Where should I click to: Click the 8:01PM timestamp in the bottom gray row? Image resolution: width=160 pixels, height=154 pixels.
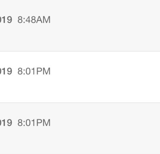[x=34, y=123]
